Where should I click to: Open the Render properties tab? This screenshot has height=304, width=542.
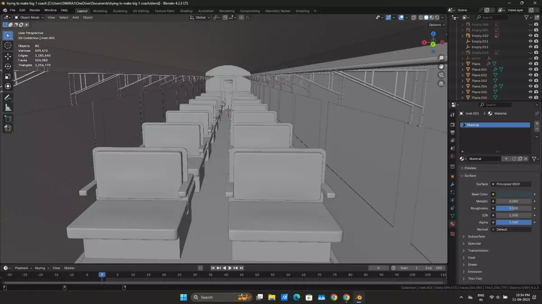click(x=452, y=124)
